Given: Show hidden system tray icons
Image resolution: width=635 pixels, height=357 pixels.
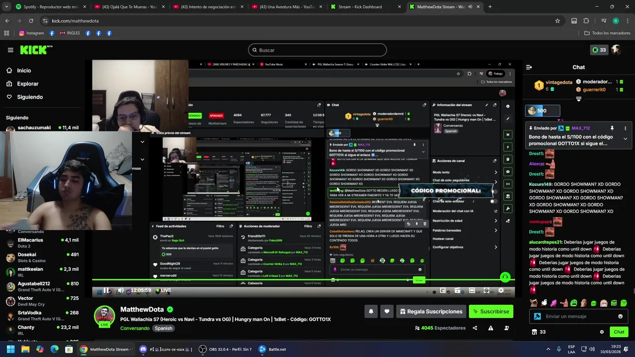Looking at the screenshot, I should coord(548,349).
